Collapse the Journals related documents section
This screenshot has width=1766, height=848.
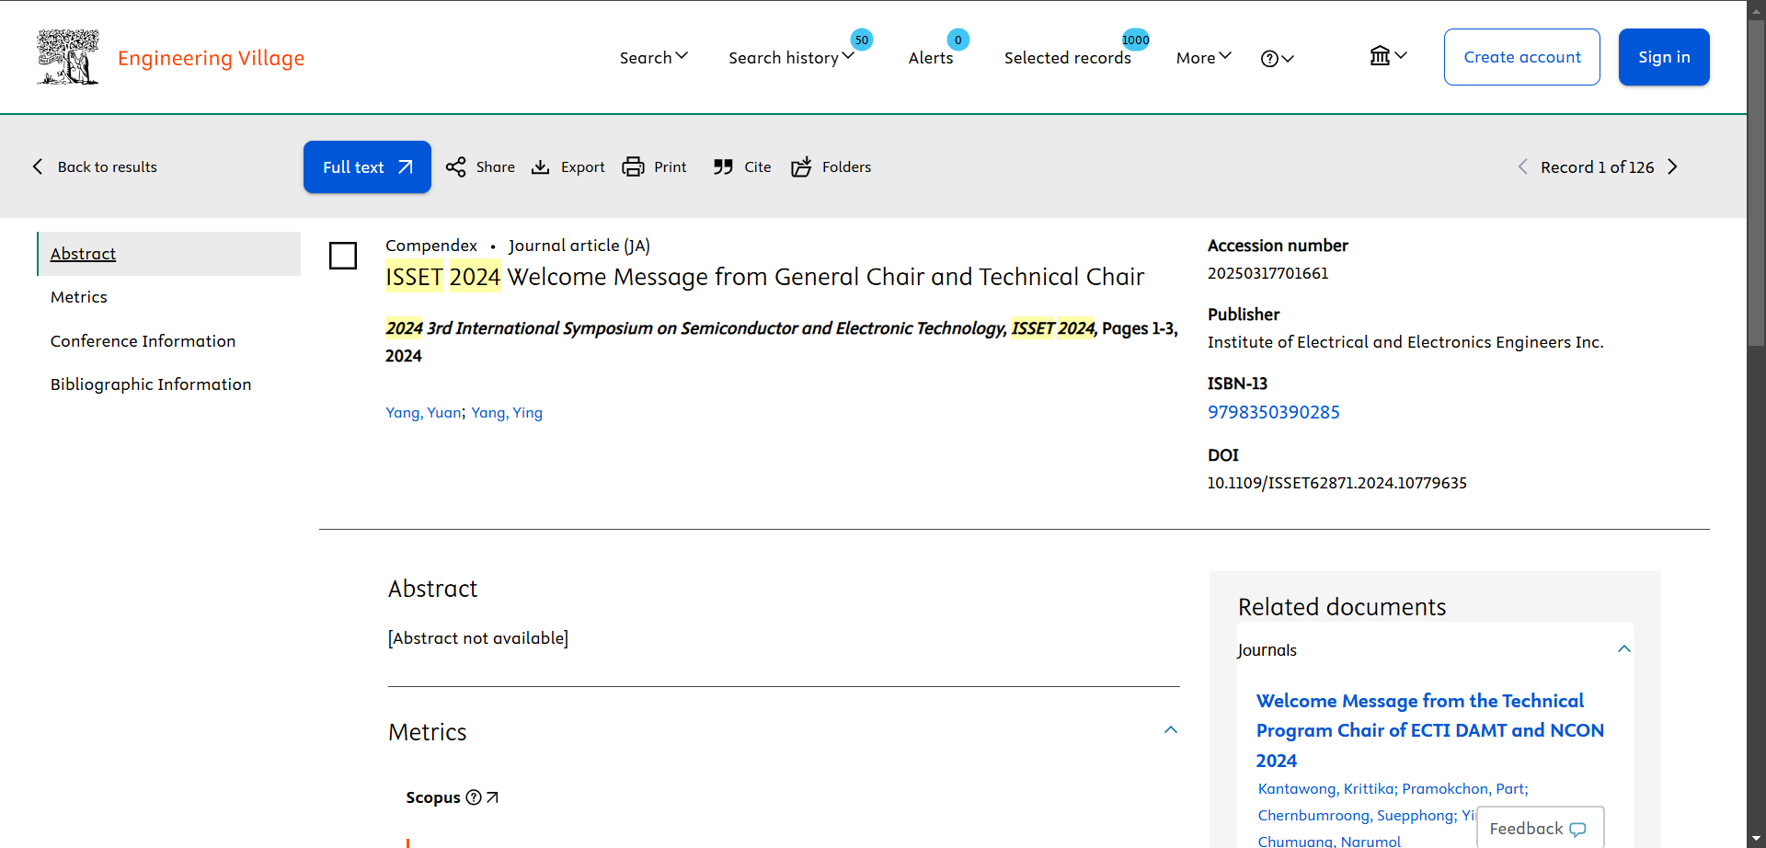[x=1624, y=649]
